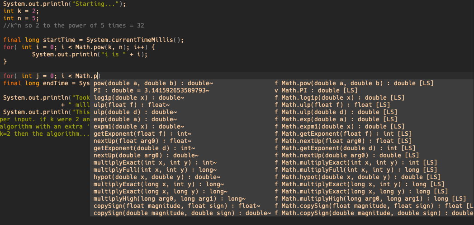
Task: Choose exp(double a) from completion list
Action: tap(282, 119)
